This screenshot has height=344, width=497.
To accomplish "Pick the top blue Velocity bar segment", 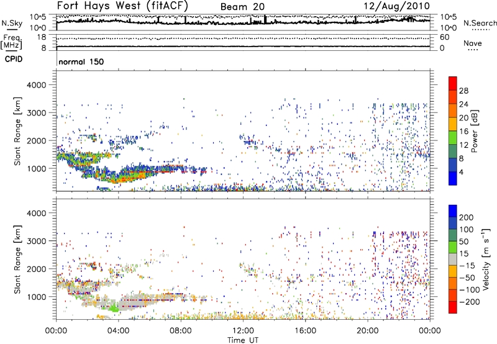I will pos(453,211).
